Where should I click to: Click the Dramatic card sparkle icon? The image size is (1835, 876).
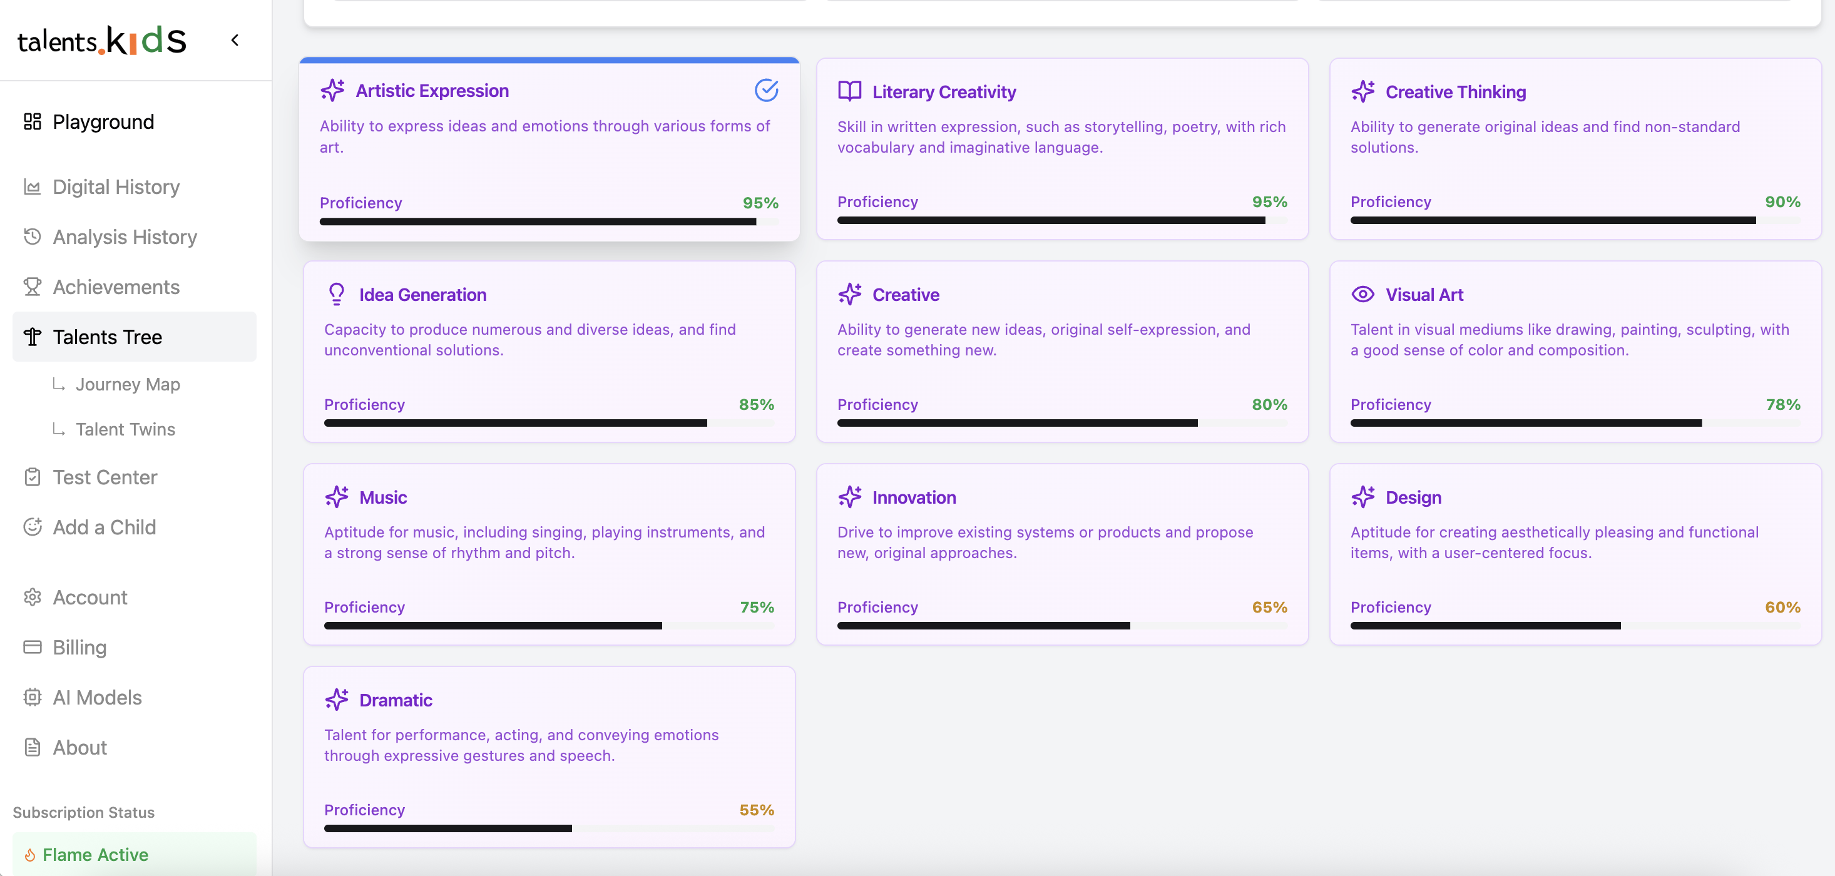tap(336, 700)
